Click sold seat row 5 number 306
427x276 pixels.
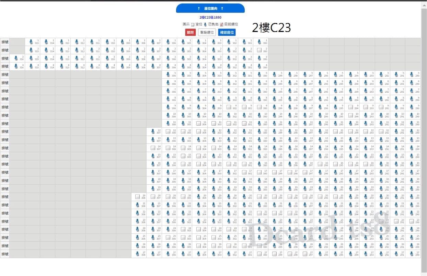(168, 74)
